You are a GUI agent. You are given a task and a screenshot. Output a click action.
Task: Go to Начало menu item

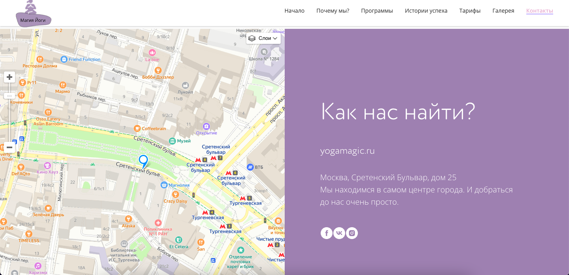295,11
